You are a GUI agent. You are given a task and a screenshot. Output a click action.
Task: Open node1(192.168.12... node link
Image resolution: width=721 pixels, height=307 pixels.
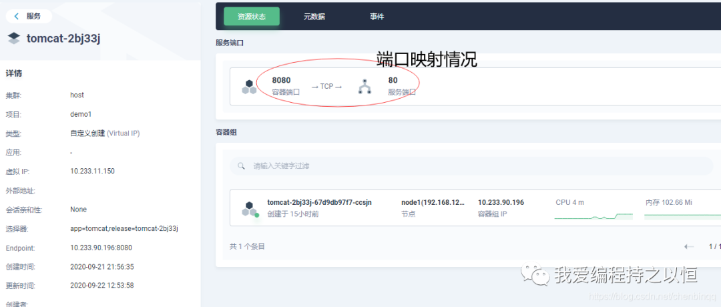point(433,202)
